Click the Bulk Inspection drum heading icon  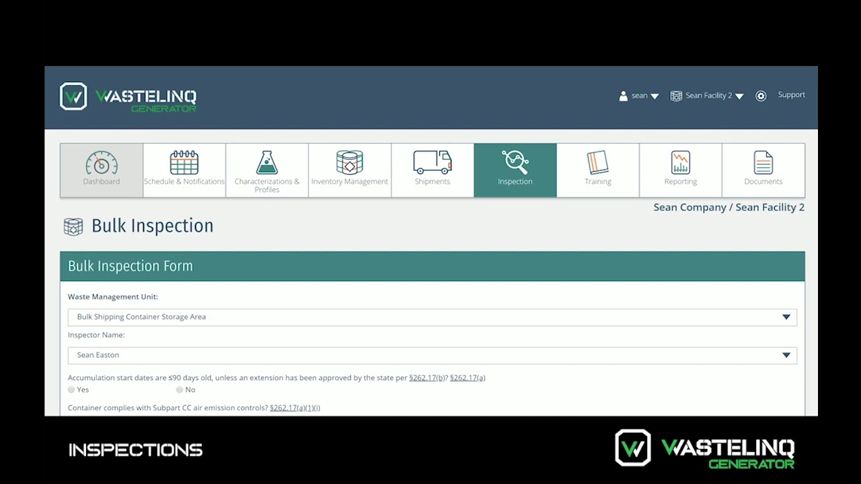point(73,227)
